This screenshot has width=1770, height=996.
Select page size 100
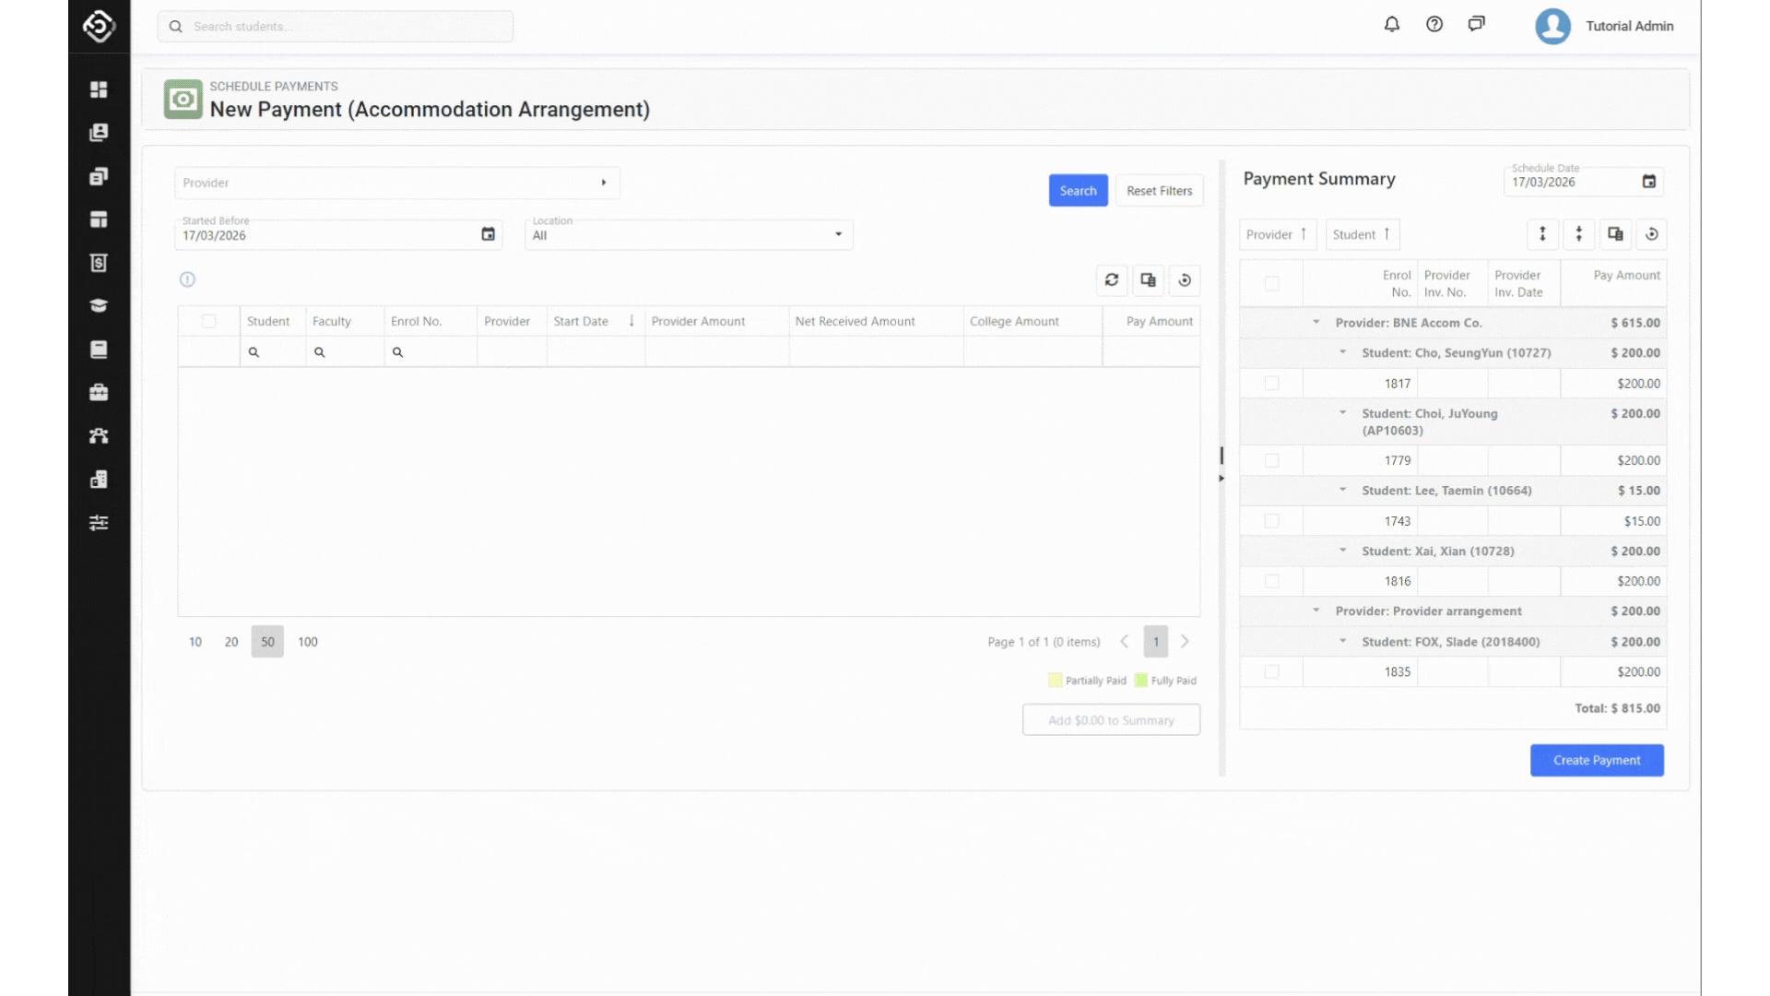(x=308, y=642)
